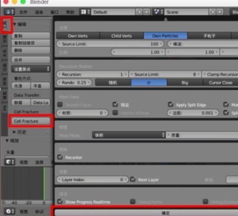The height and width of the screenshot is (216, 238).
Task: Click the X icon next to Scene field
Action: (220, 12)
